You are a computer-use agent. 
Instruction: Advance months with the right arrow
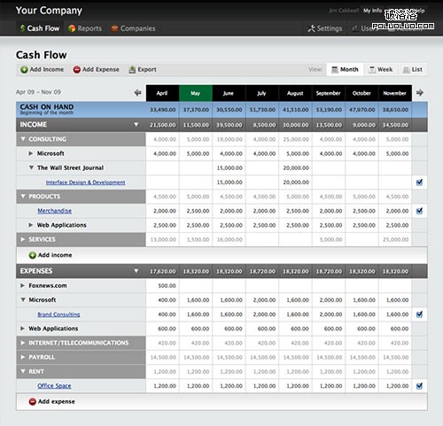coord(420,93)
